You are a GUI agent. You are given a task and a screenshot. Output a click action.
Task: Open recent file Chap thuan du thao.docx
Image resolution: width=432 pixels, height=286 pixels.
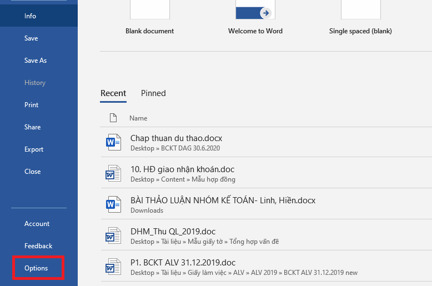click(x=266, y=142)
